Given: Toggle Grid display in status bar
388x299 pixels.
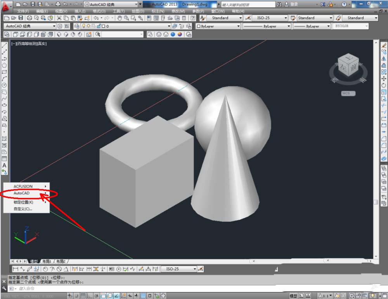Looking at the screenshot, I should [83, 296].
